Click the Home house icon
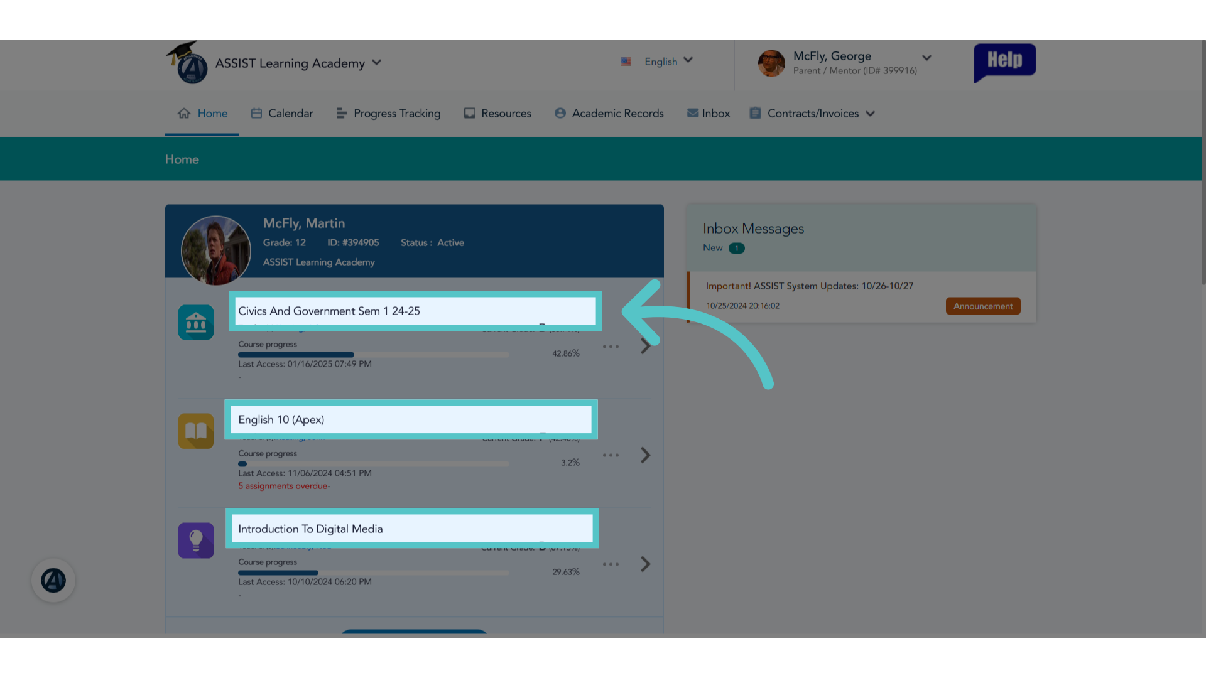 click(x=184, y=113)
